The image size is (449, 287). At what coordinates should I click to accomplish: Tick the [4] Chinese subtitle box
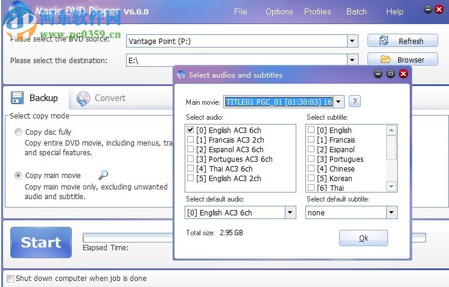pos(311,168)
